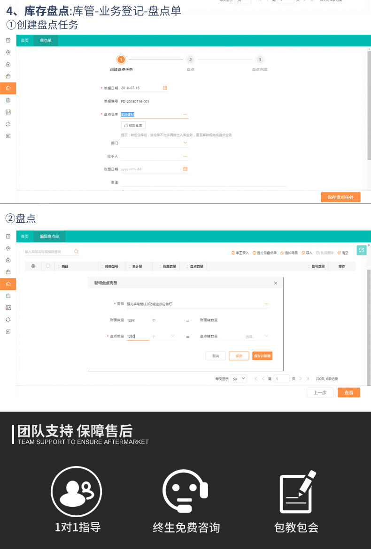Click the 选分录盘点单 toolbar item
Image resolution: width=371 pixels, height=549 pixels.
265,253
